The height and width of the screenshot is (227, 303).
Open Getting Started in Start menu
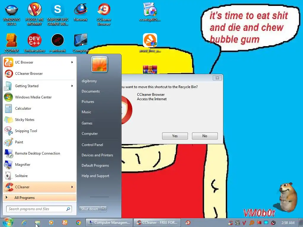coord(40,86)
